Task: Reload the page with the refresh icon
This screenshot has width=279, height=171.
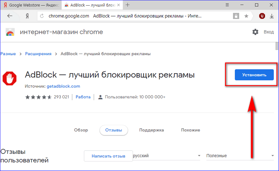Action: coord(42,16)
